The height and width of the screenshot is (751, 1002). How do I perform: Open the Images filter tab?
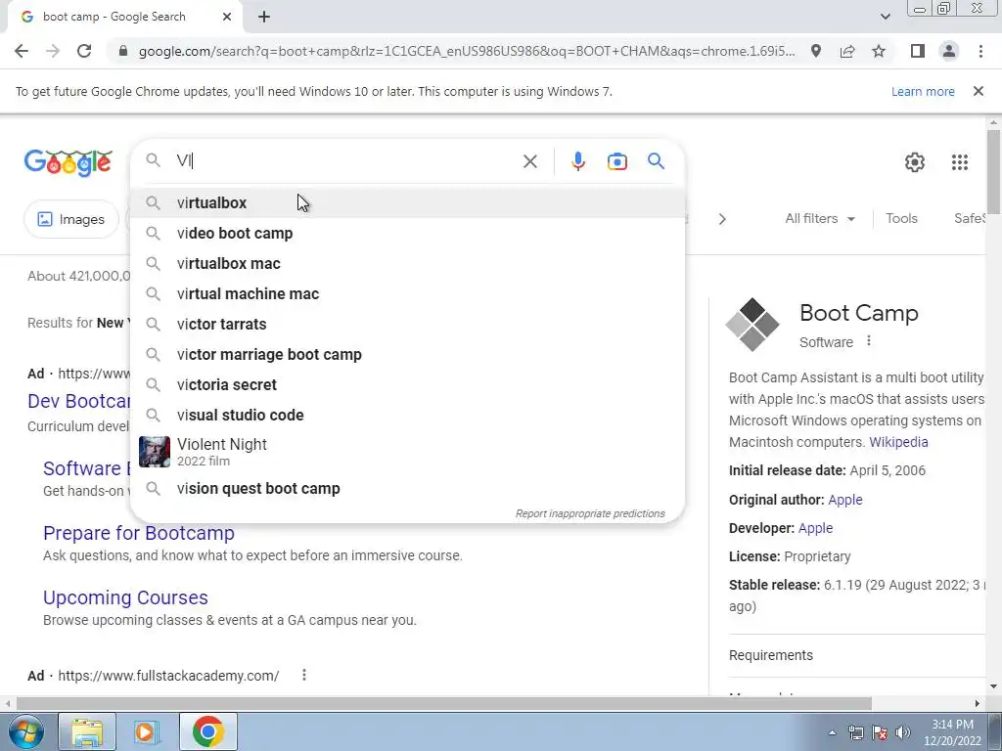(70, 219)
